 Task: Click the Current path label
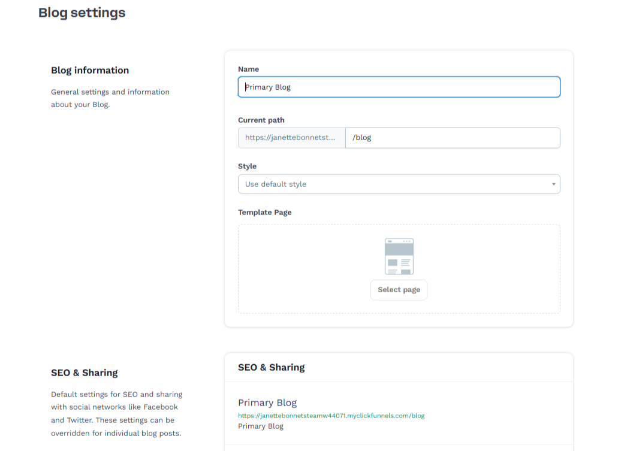(x=261, y=120)
